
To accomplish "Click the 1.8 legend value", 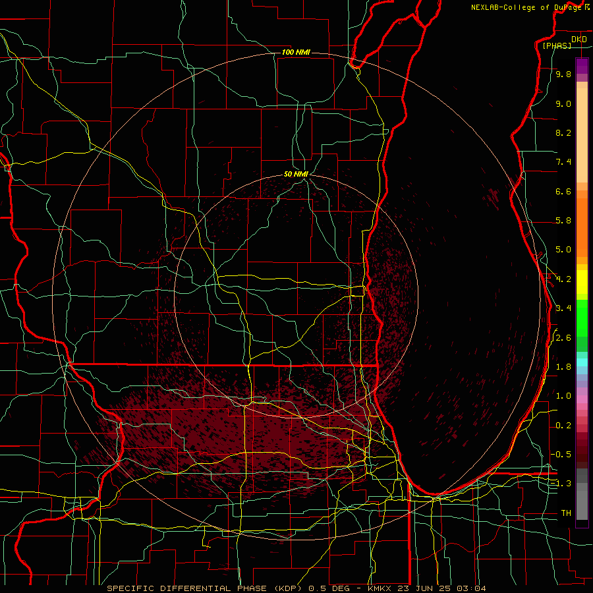I will pyautogui.click(x=563, y=367).
